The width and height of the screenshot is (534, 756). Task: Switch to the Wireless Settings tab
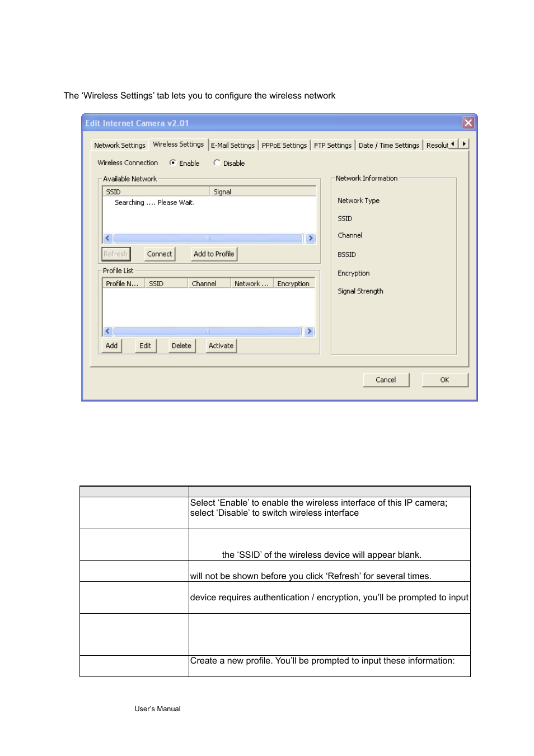[179, 144]
